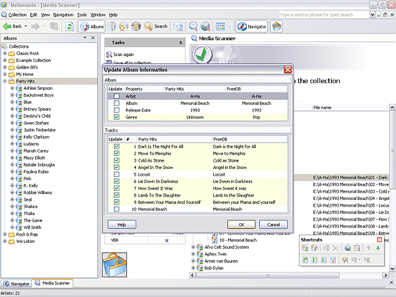
Task: Click OK in Update Album Information
Action: pyautogui.click(x=241, y=224)
